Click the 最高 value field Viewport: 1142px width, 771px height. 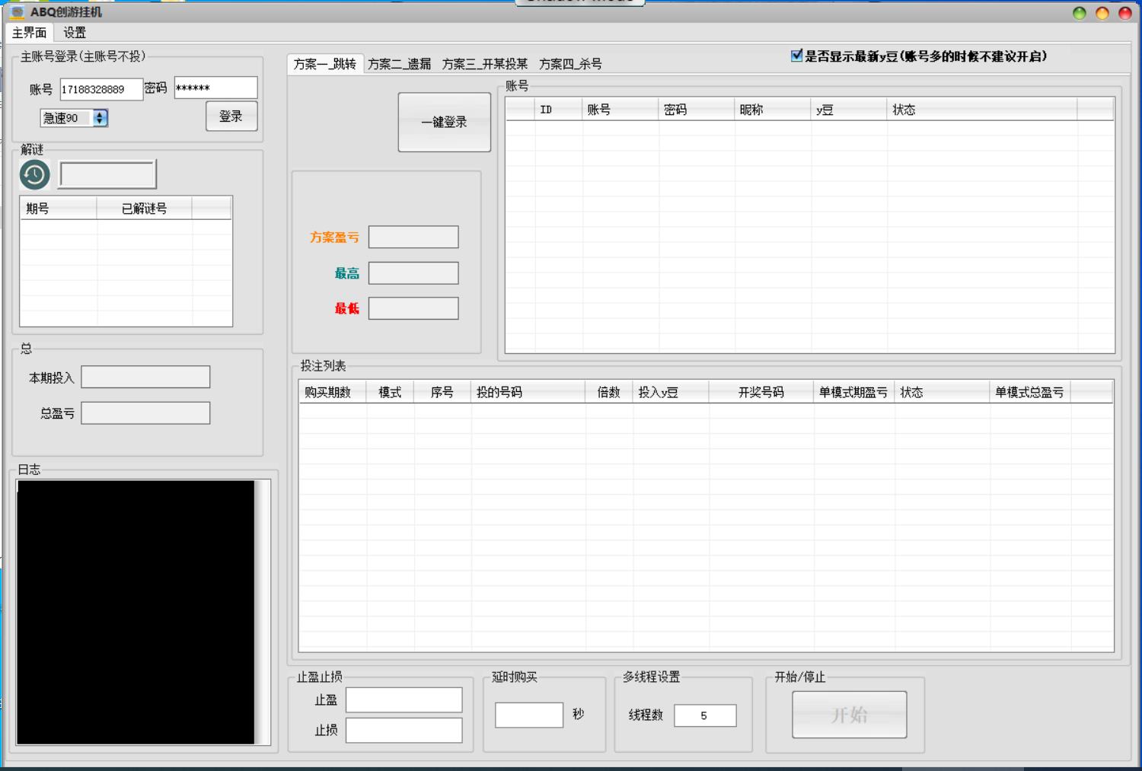tap(413, 273)
